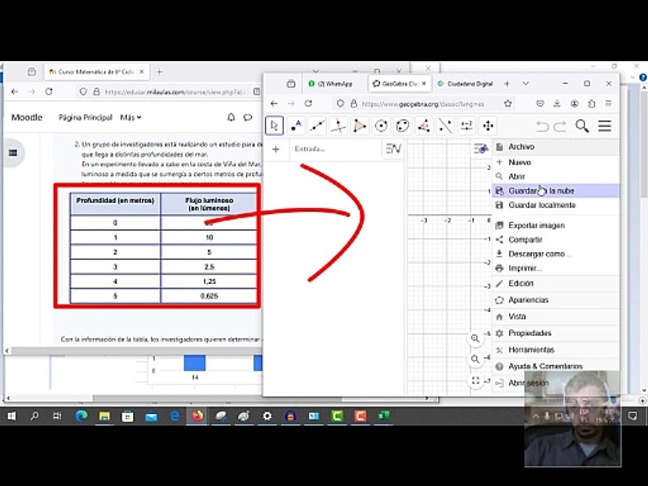Viewport: 648px width, 486px height.
Task: Select the Point tool in GeoGebra
Action: pos(296,126)
